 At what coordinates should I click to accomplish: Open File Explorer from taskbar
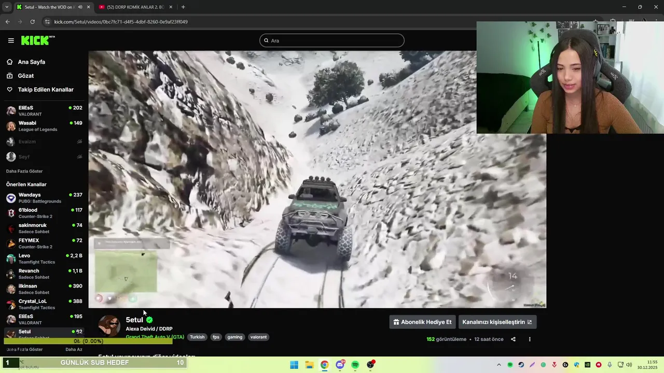coord(309,365)
